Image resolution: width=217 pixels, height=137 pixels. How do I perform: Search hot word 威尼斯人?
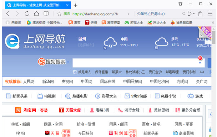(x=85, y=72)
